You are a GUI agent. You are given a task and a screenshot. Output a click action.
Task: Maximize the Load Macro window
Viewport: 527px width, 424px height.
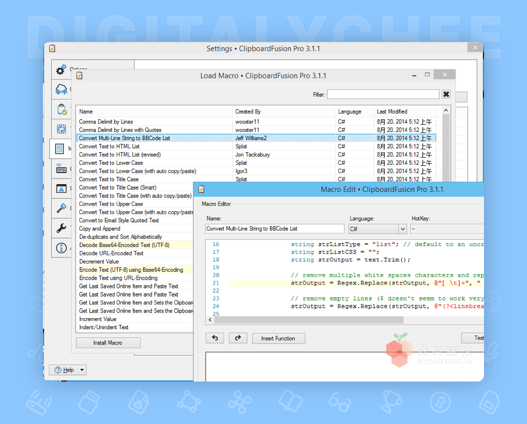(427, 74)
